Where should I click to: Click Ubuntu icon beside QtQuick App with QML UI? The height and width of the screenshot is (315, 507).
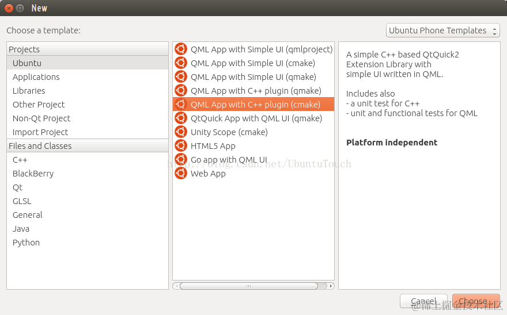pyautogui.click(x=181, y=118)
